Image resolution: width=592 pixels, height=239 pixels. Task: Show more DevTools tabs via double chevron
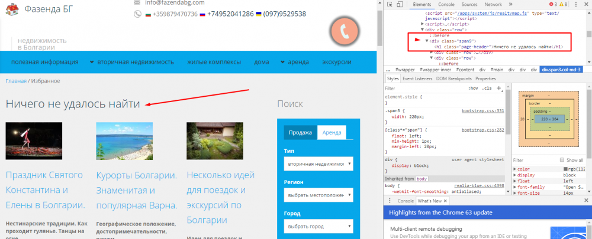tap(509, 5)
